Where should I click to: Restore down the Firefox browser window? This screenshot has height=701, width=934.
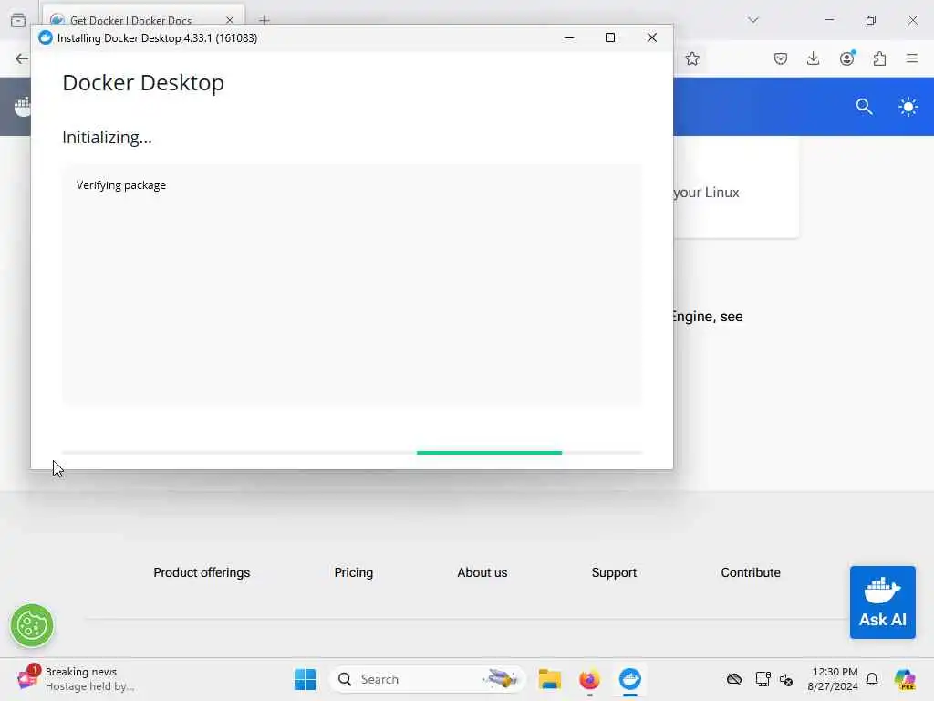point(870,20)
